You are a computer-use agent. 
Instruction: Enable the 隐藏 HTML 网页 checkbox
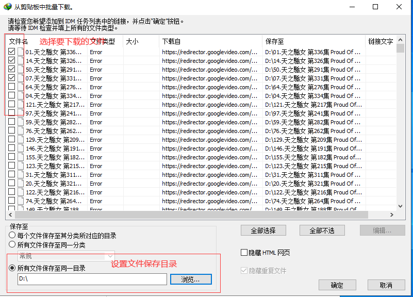point(244,253)
